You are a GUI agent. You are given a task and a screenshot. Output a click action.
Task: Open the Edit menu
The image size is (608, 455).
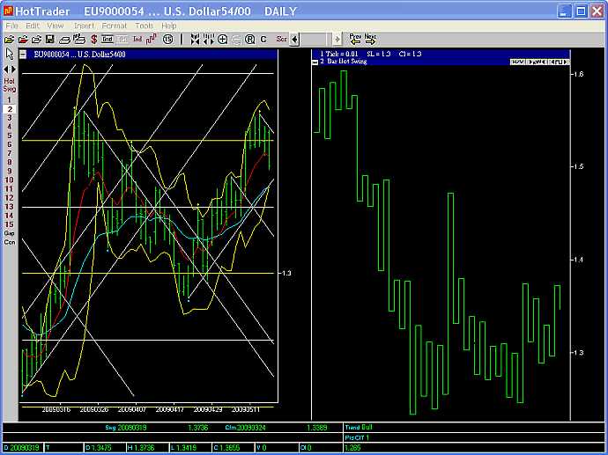[x=33, y=26]
